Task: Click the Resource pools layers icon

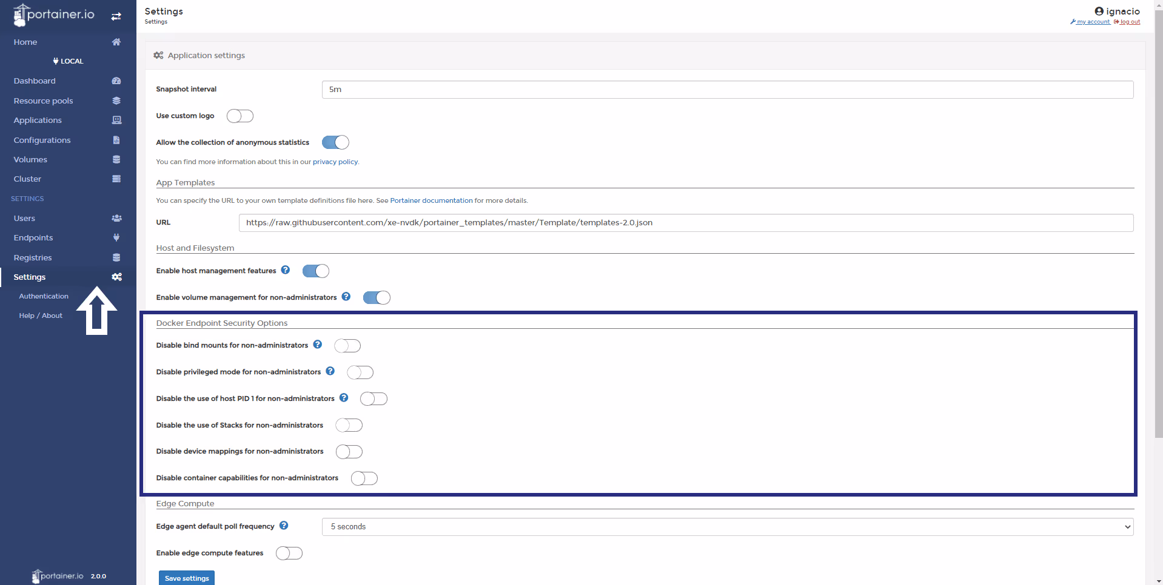Action: (116, 101)
